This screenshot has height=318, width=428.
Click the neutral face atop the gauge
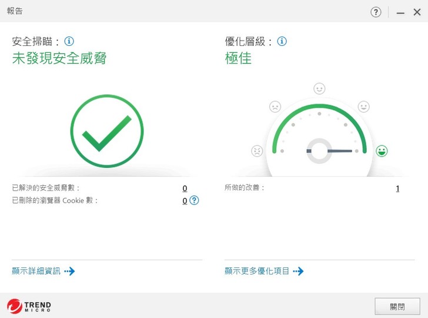(x=319, y=88)
